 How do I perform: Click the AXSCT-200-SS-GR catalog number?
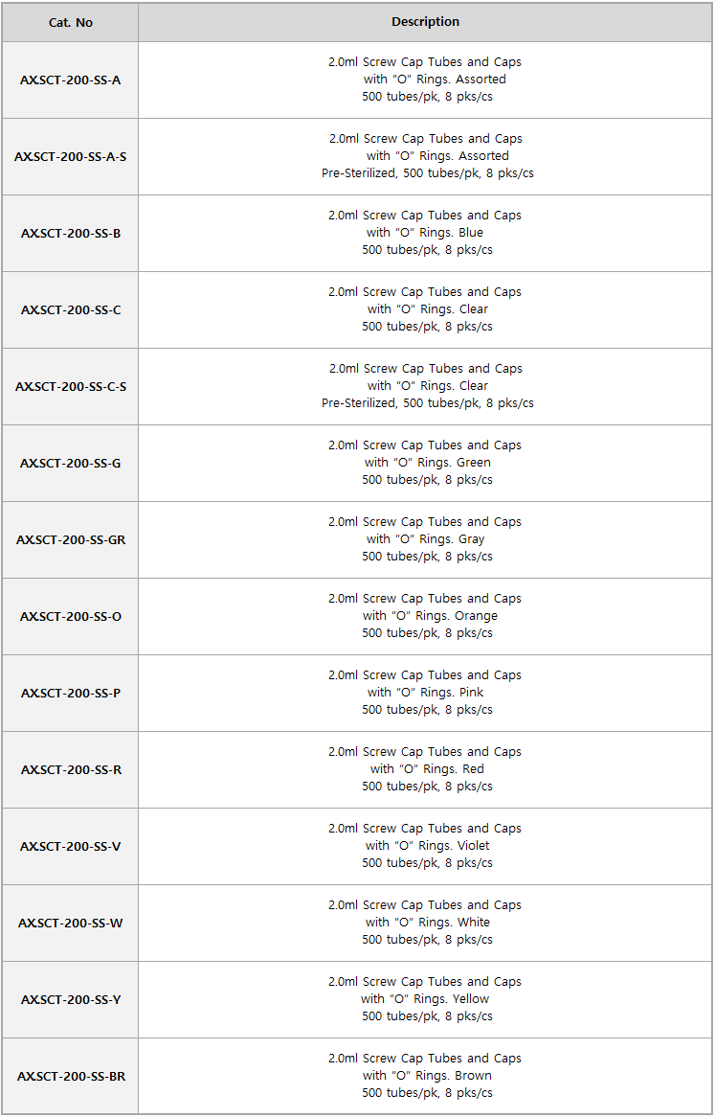coord(71,539)
